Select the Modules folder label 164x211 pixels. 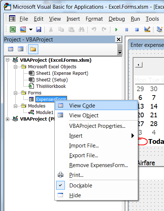click(36, 106)
